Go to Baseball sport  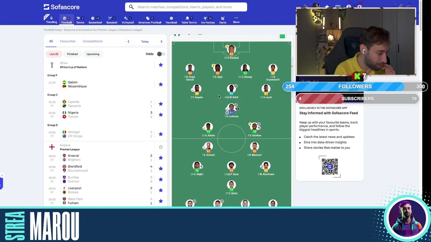112,20
